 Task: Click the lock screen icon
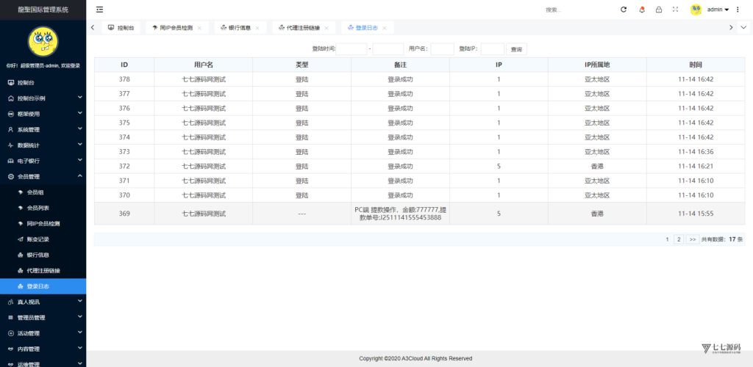coord(659,10)
